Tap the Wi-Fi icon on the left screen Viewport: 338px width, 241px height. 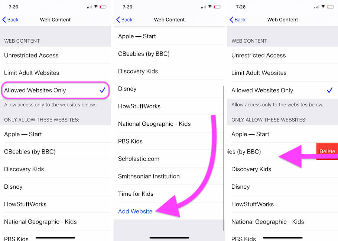96,7
